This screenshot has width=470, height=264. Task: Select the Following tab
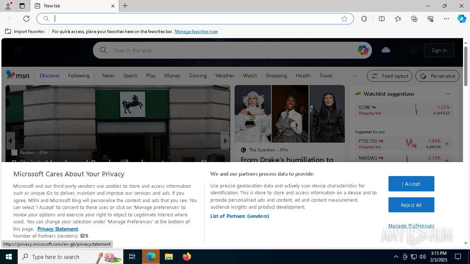(79, 76)
